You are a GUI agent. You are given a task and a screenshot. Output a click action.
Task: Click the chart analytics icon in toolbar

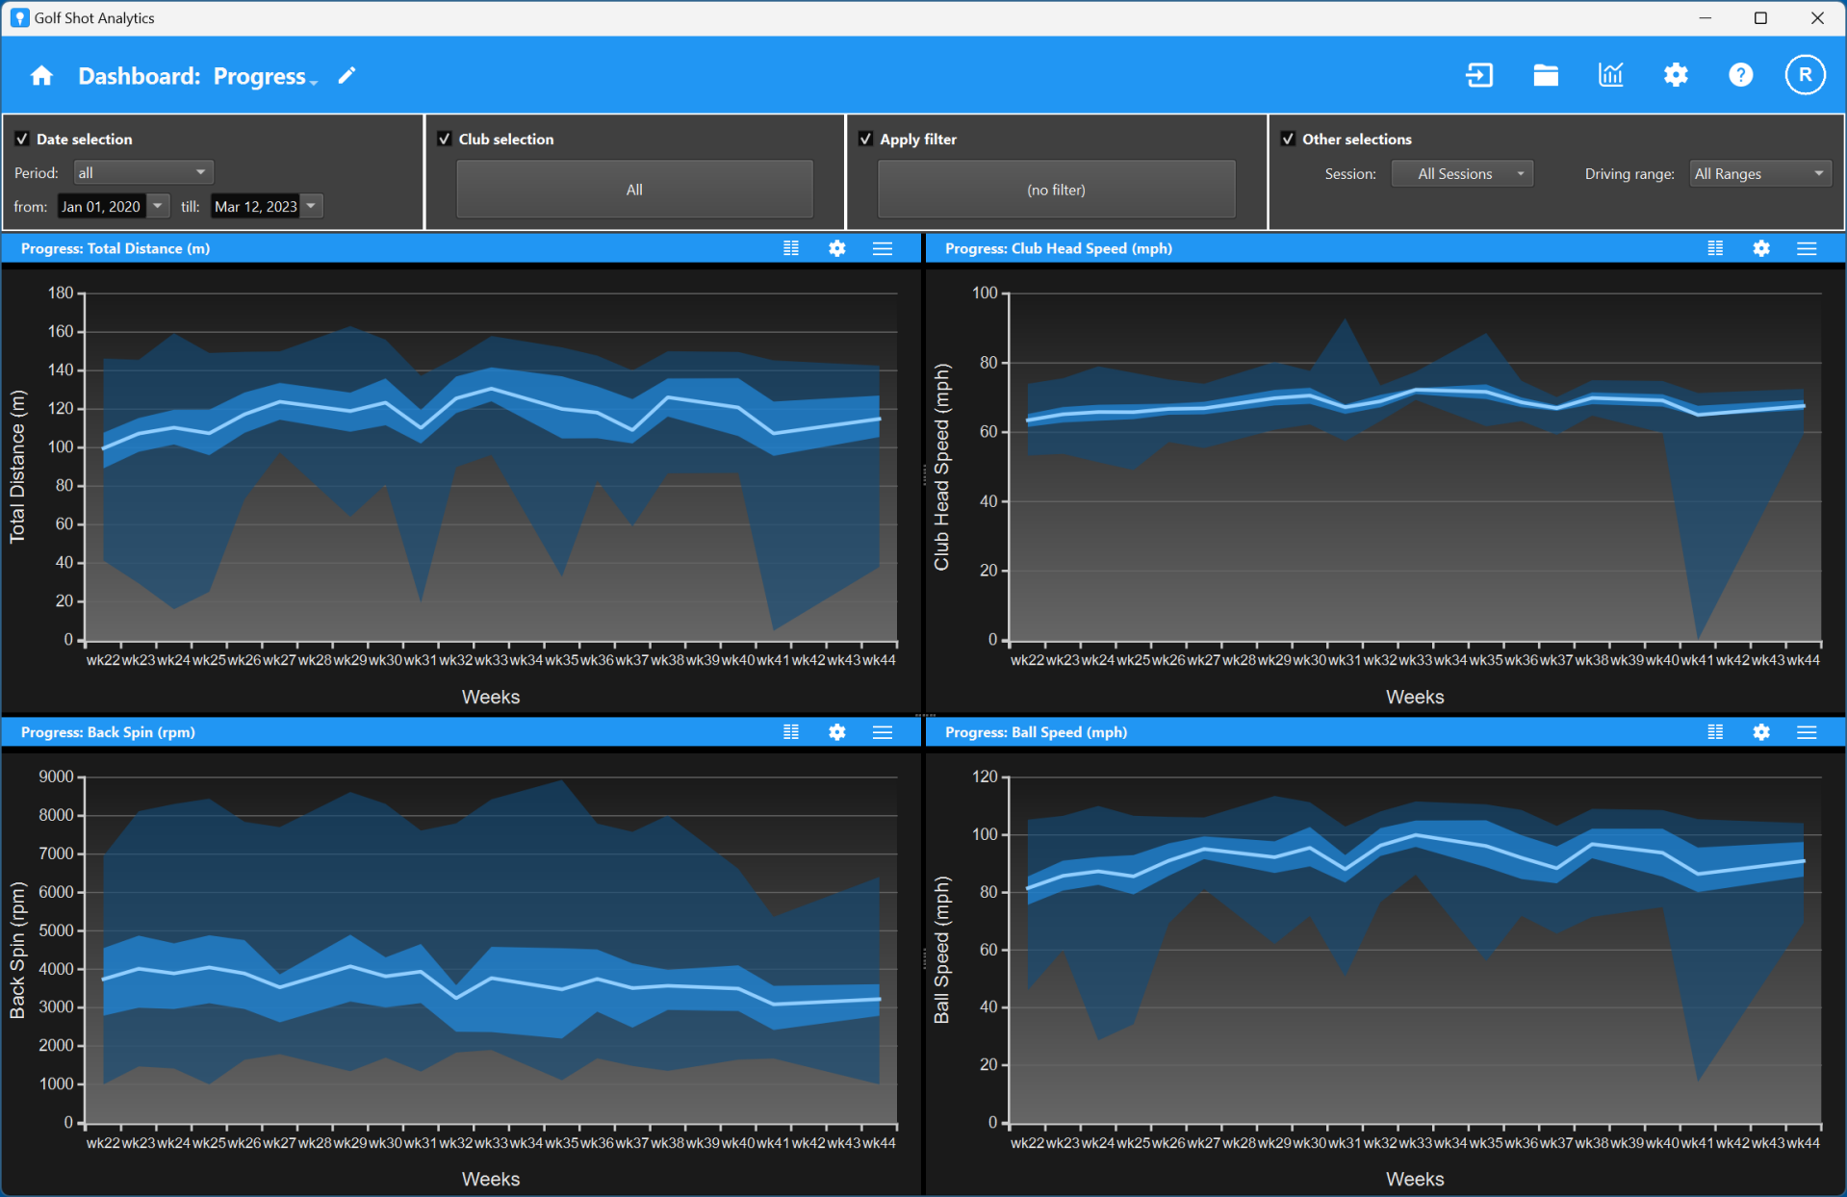pyautogui.click(x=1610, y=75)
